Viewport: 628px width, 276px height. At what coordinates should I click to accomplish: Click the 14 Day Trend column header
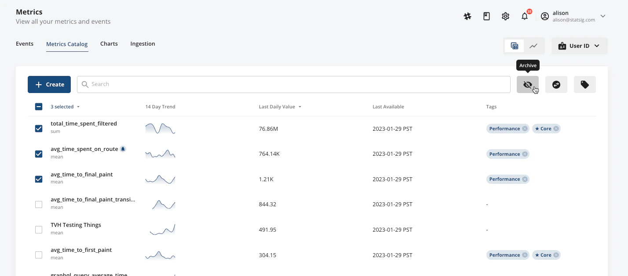coord(160,107)
